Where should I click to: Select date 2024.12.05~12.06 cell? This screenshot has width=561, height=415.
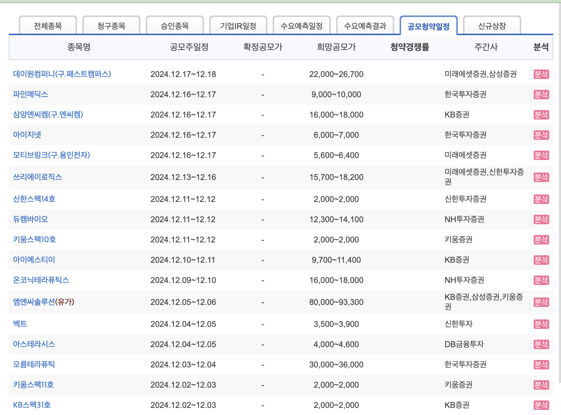(x=183, y=302)
